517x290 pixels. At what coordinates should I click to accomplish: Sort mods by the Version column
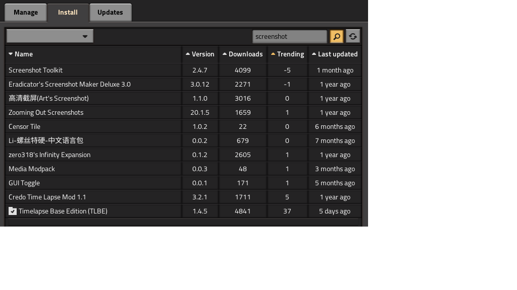[200, 54]
